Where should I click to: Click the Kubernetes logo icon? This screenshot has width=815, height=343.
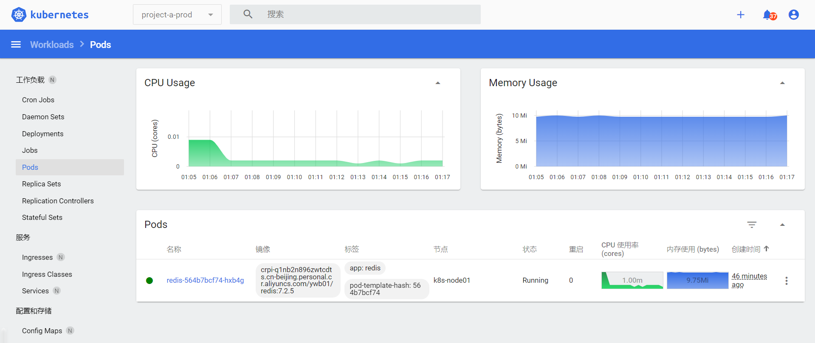click(19, 15)
